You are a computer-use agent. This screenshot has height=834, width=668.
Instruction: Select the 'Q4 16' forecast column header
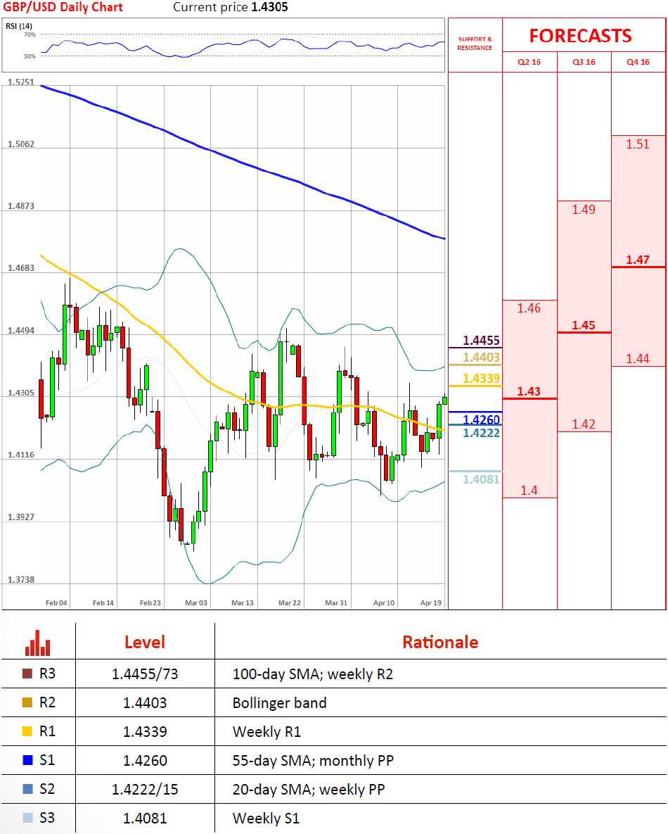pyautogui.click(x=638, y=62)
